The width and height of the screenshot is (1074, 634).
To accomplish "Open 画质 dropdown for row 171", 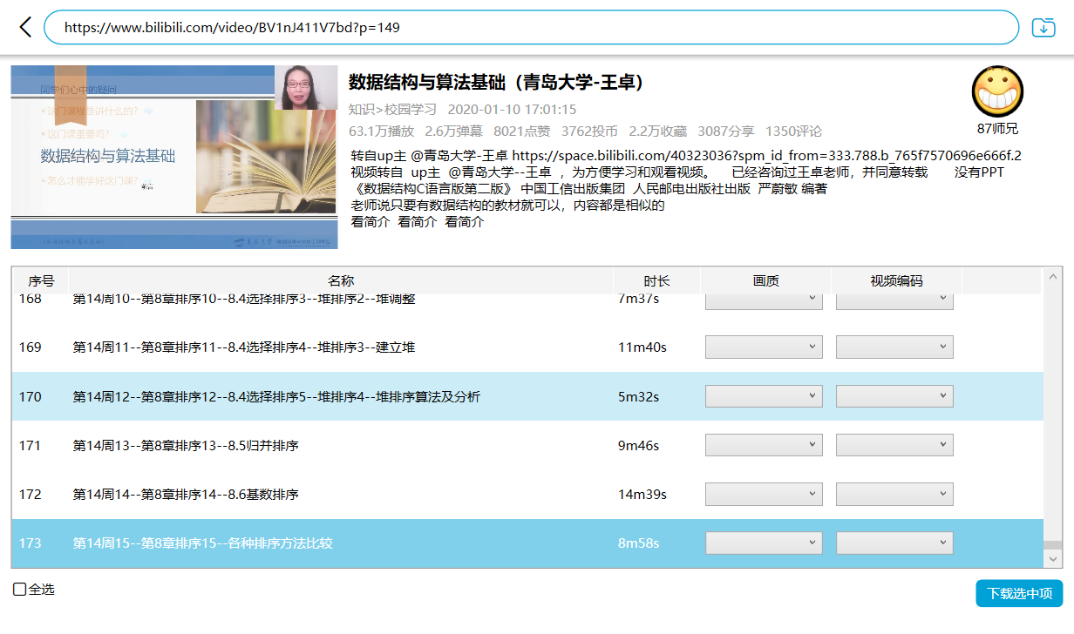I will 764,445.
